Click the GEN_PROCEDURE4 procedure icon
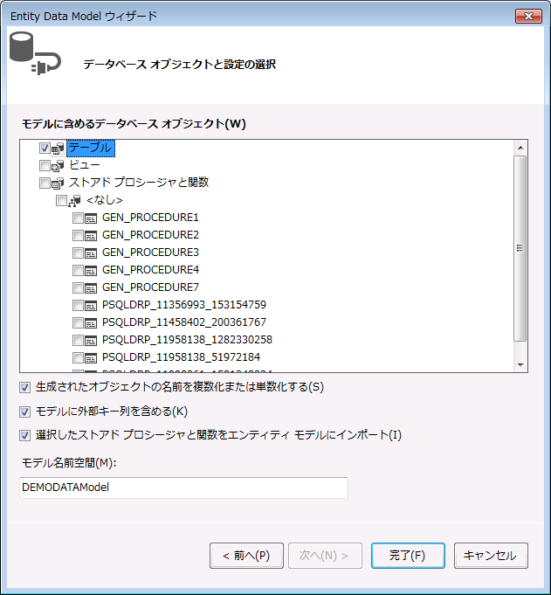Screen dimensions: 551x595 coord(92,270)
